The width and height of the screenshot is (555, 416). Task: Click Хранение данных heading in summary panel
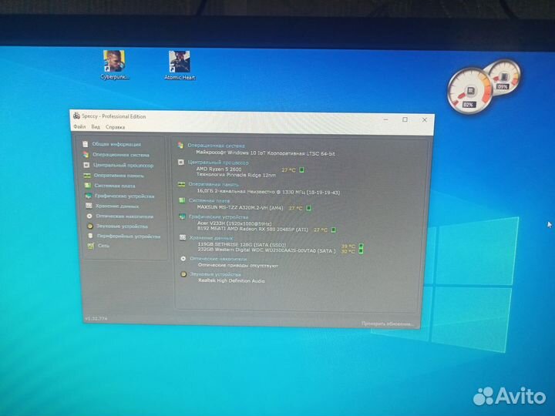coord(207,238)
